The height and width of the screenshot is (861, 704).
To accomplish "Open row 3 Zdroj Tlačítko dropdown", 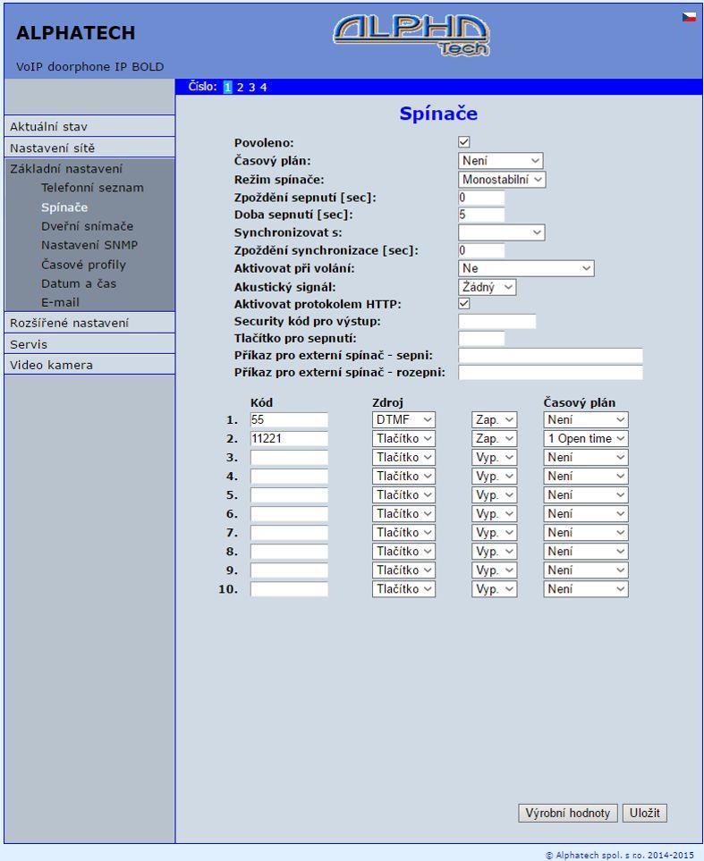I will coord(403,458).
